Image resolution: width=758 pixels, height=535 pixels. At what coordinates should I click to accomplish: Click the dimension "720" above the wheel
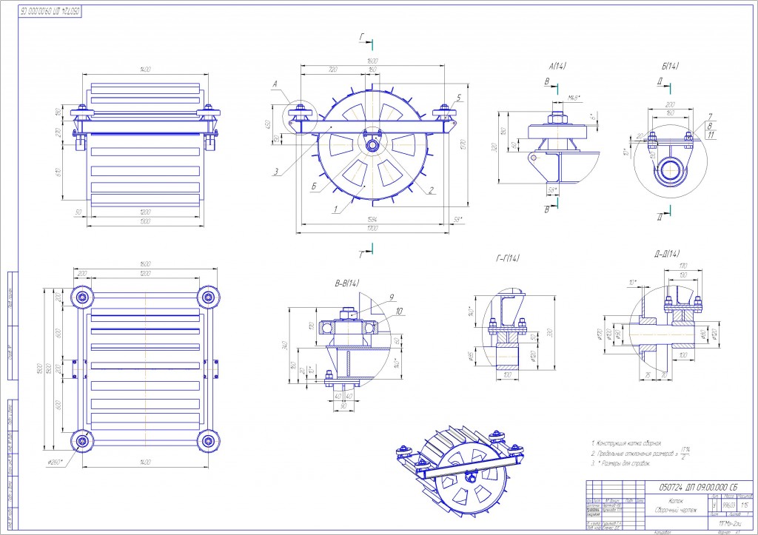tap(332, 70)
